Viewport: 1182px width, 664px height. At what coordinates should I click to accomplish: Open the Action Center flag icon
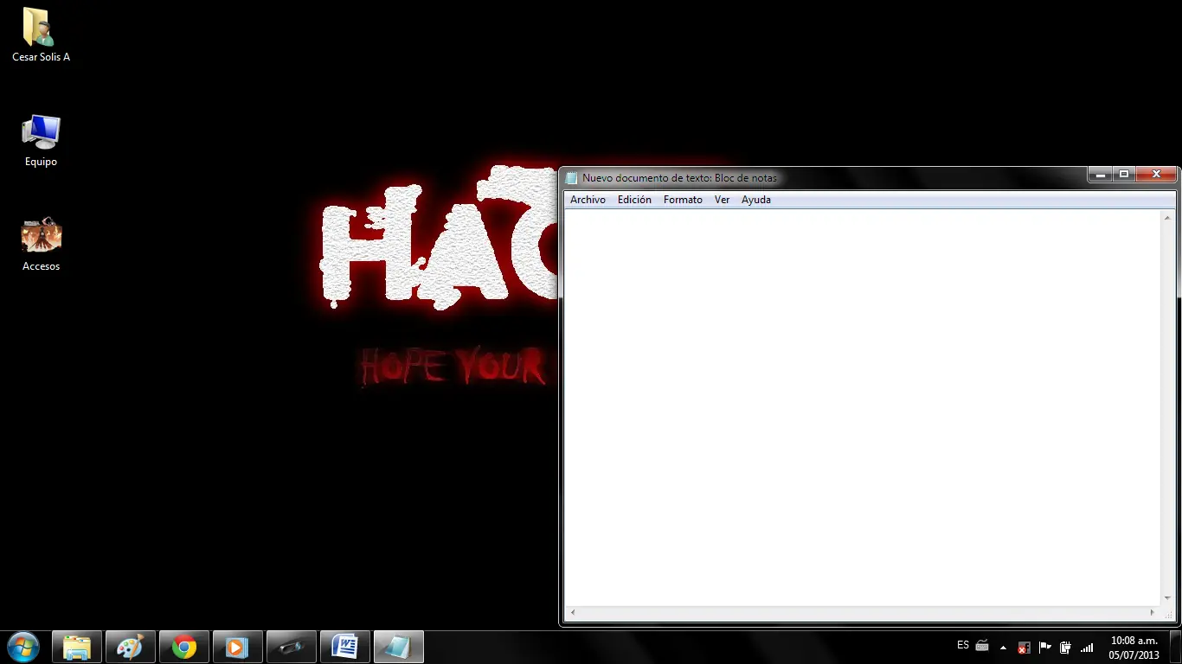[x=1044, y=647]
